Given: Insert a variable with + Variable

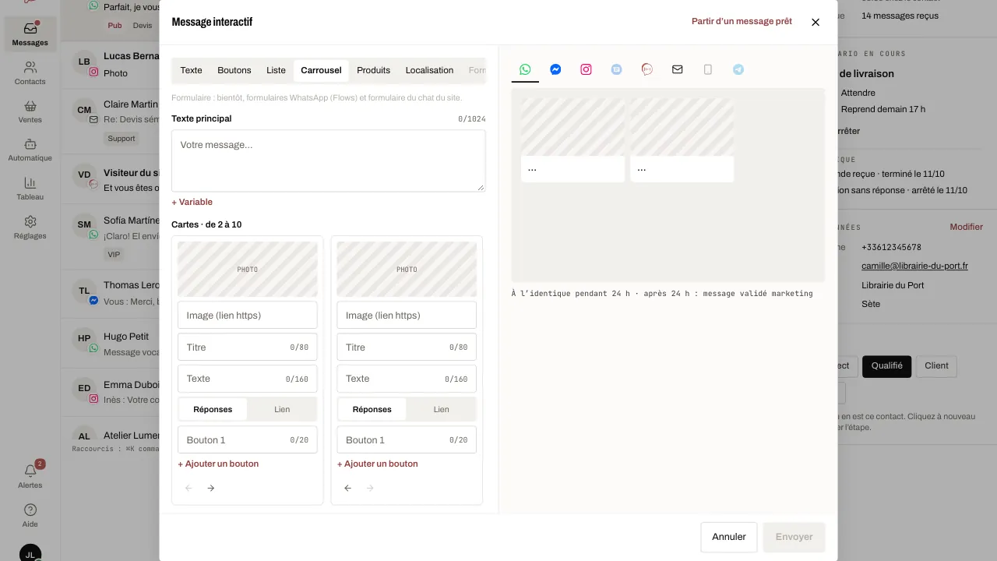Looking at the screenshot, I should coord(192,202).
